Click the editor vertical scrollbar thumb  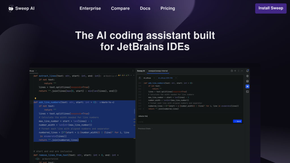click(135, 111)
